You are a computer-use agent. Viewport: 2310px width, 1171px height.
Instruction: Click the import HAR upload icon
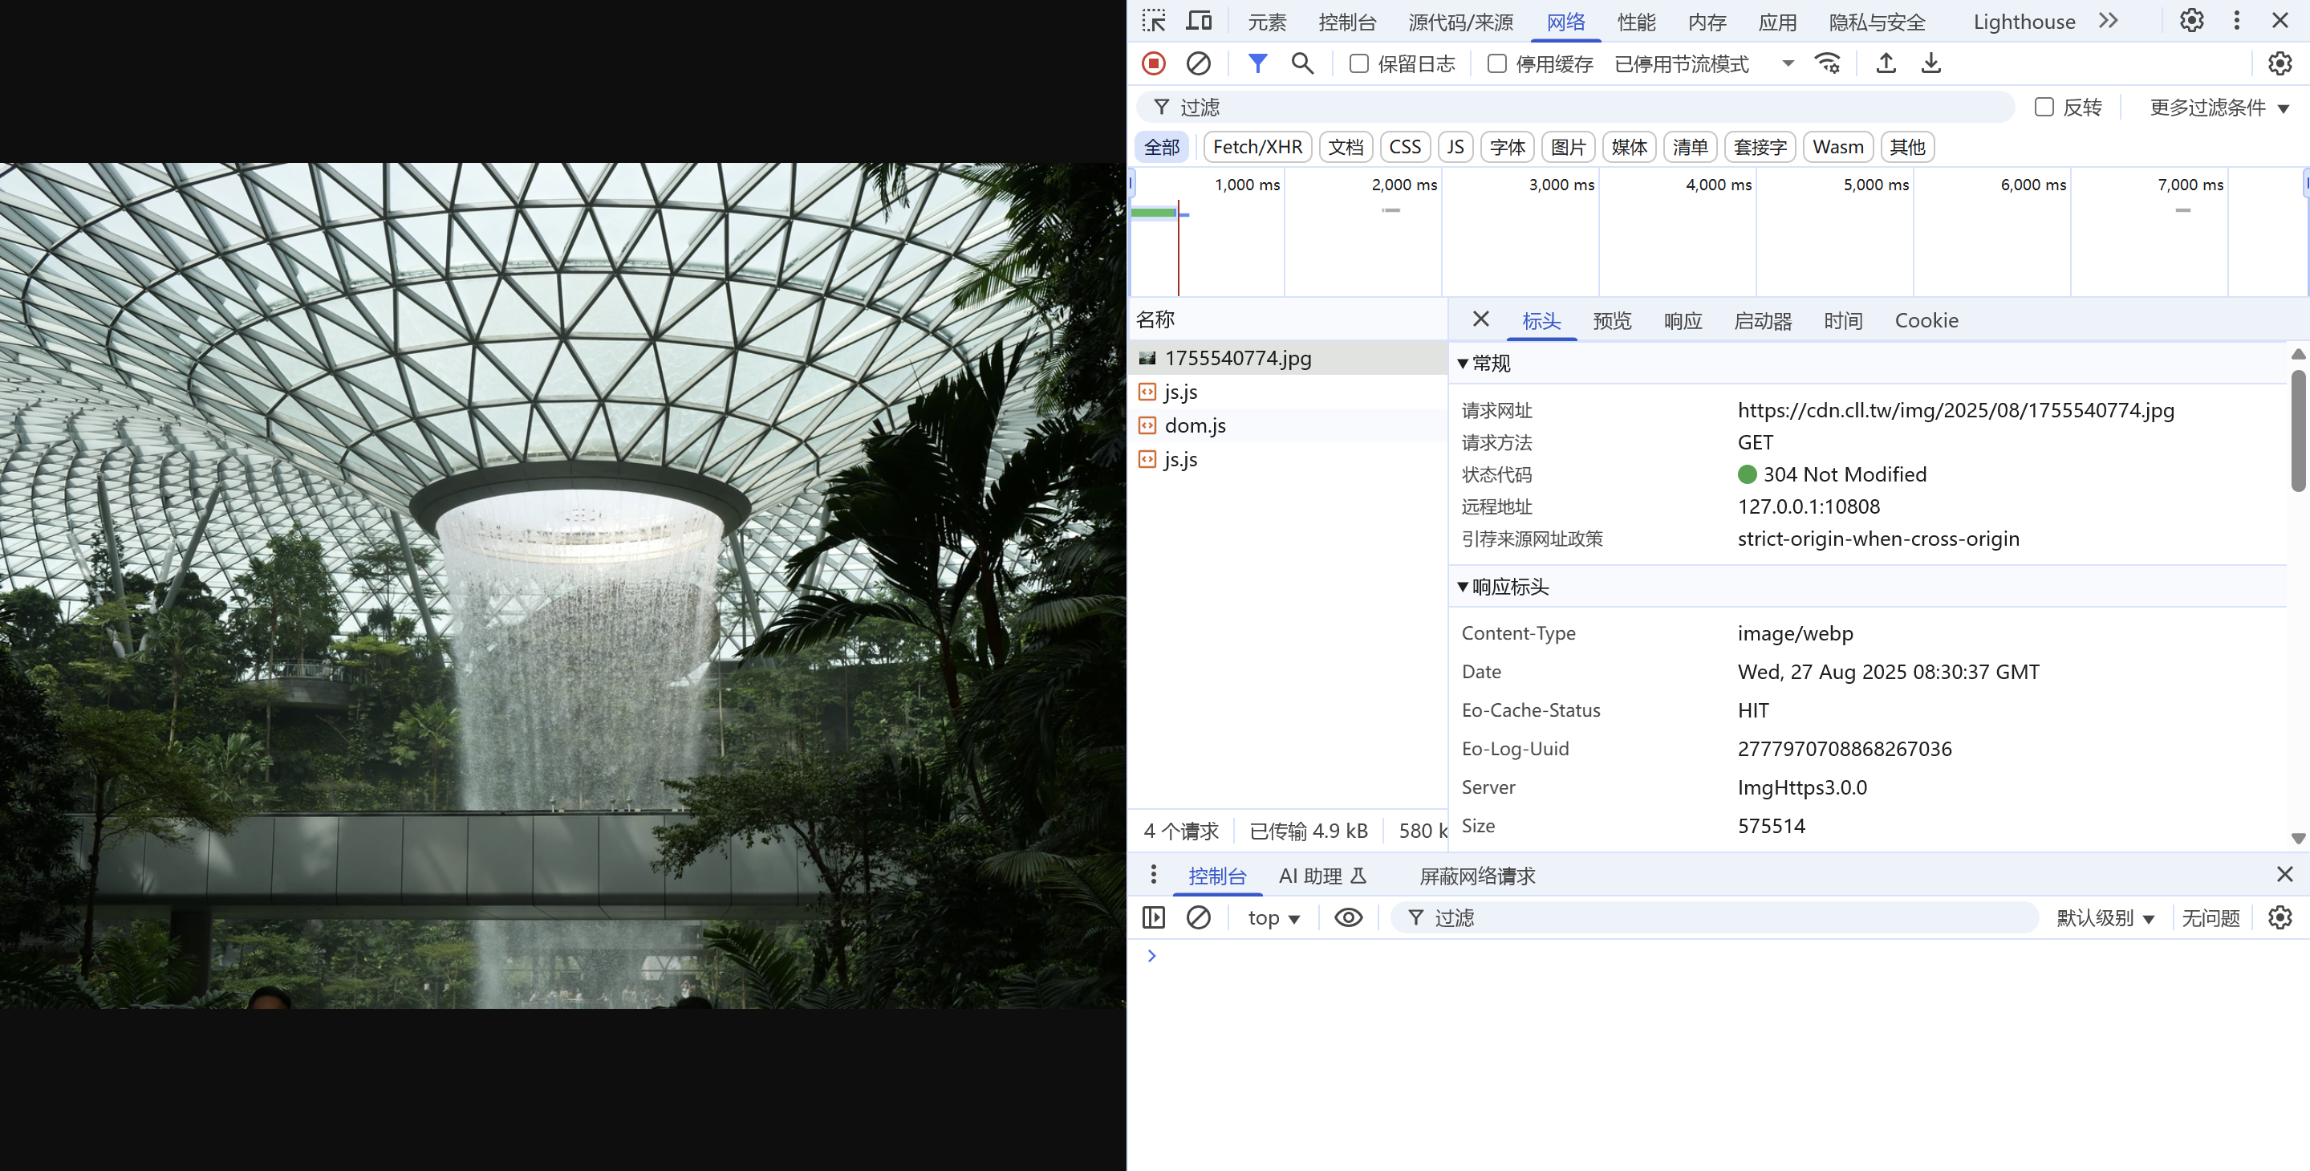[1886, 63]
